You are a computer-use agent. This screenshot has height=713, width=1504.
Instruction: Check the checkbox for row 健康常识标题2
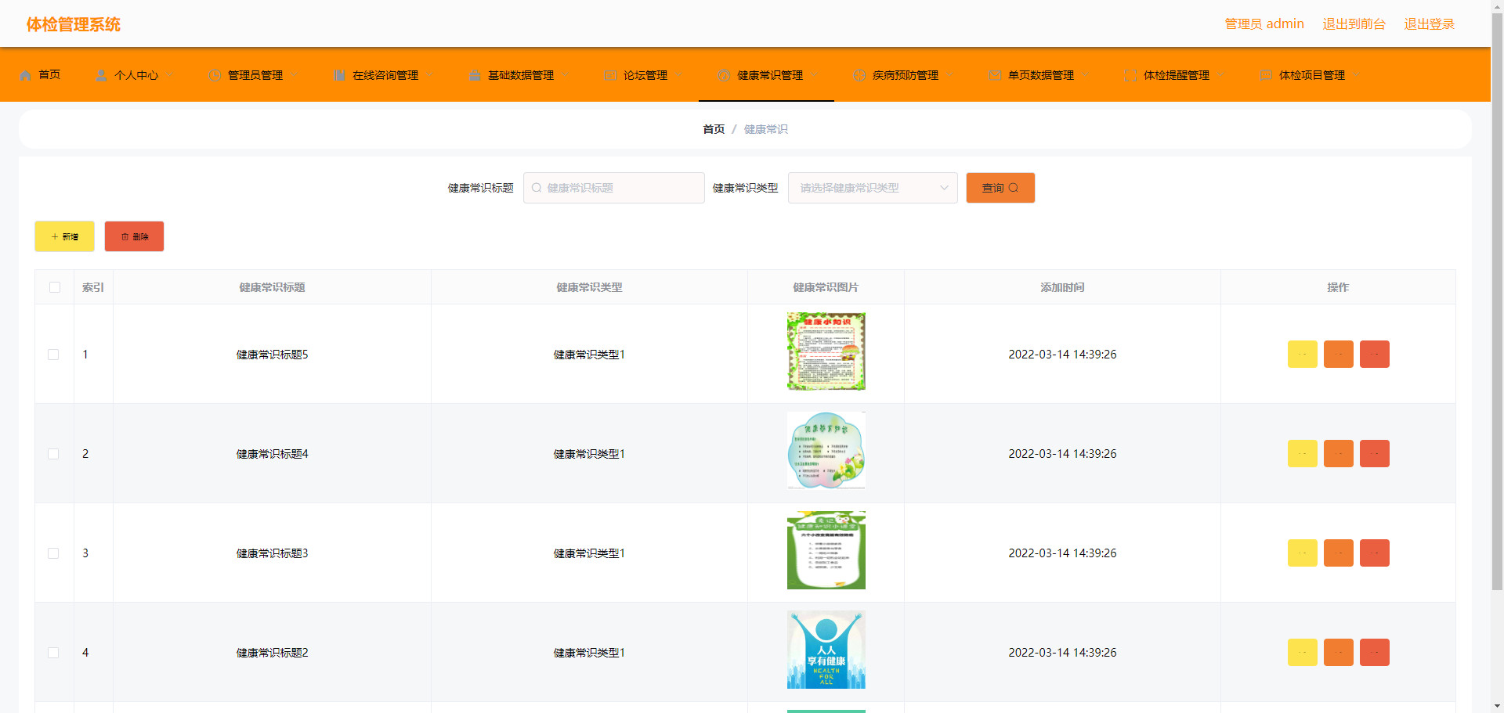click(53, 653)
